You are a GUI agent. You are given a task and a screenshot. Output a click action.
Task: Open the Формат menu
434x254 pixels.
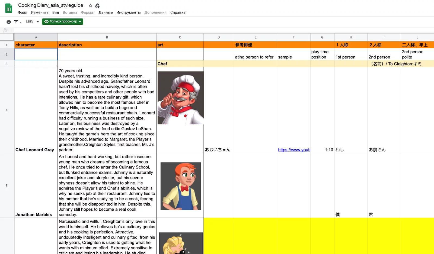tap(88, 12)
